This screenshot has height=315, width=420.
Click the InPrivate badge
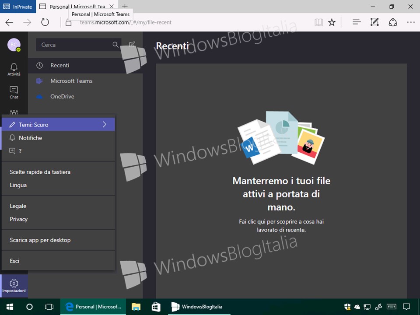tap(17, 7)
